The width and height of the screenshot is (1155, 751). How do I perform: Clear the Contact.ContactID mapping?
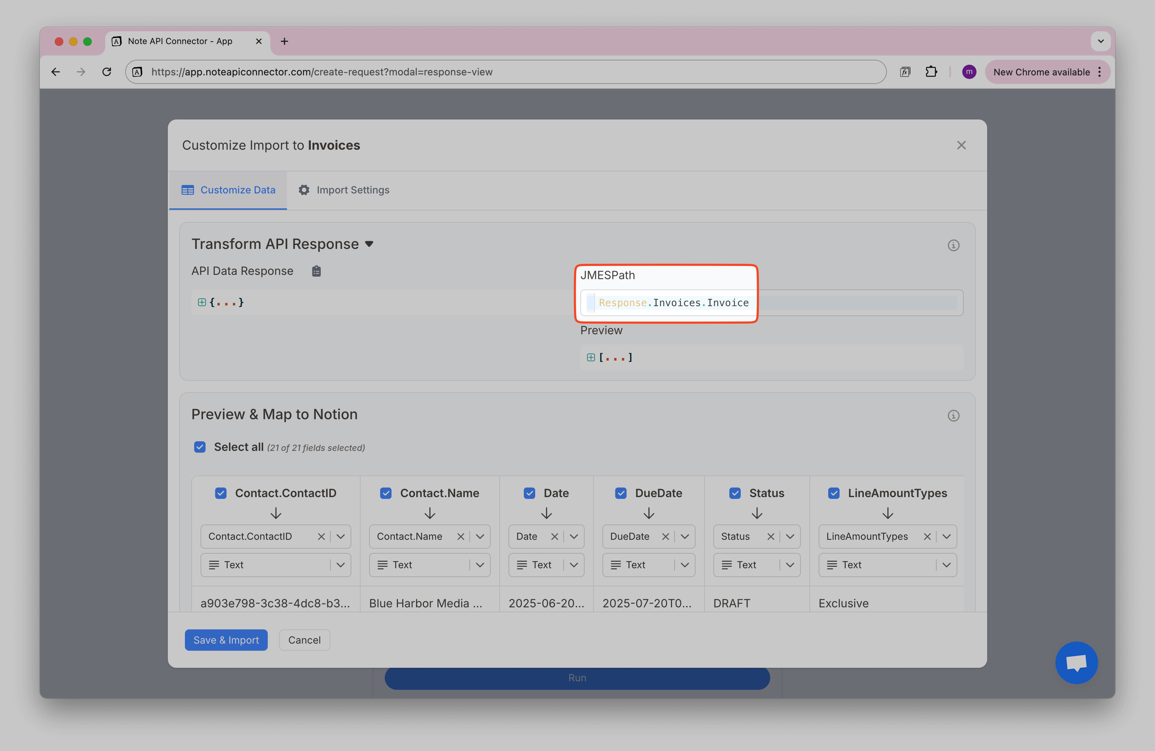click(321, 537)
